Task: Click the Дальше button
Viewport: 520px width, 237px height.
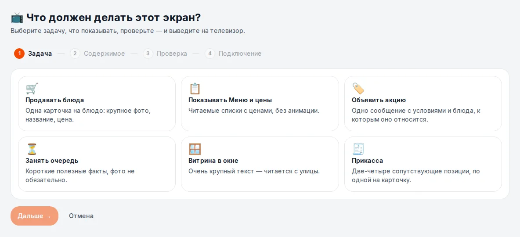Action: pyautogui.click(x=35, y=216)
